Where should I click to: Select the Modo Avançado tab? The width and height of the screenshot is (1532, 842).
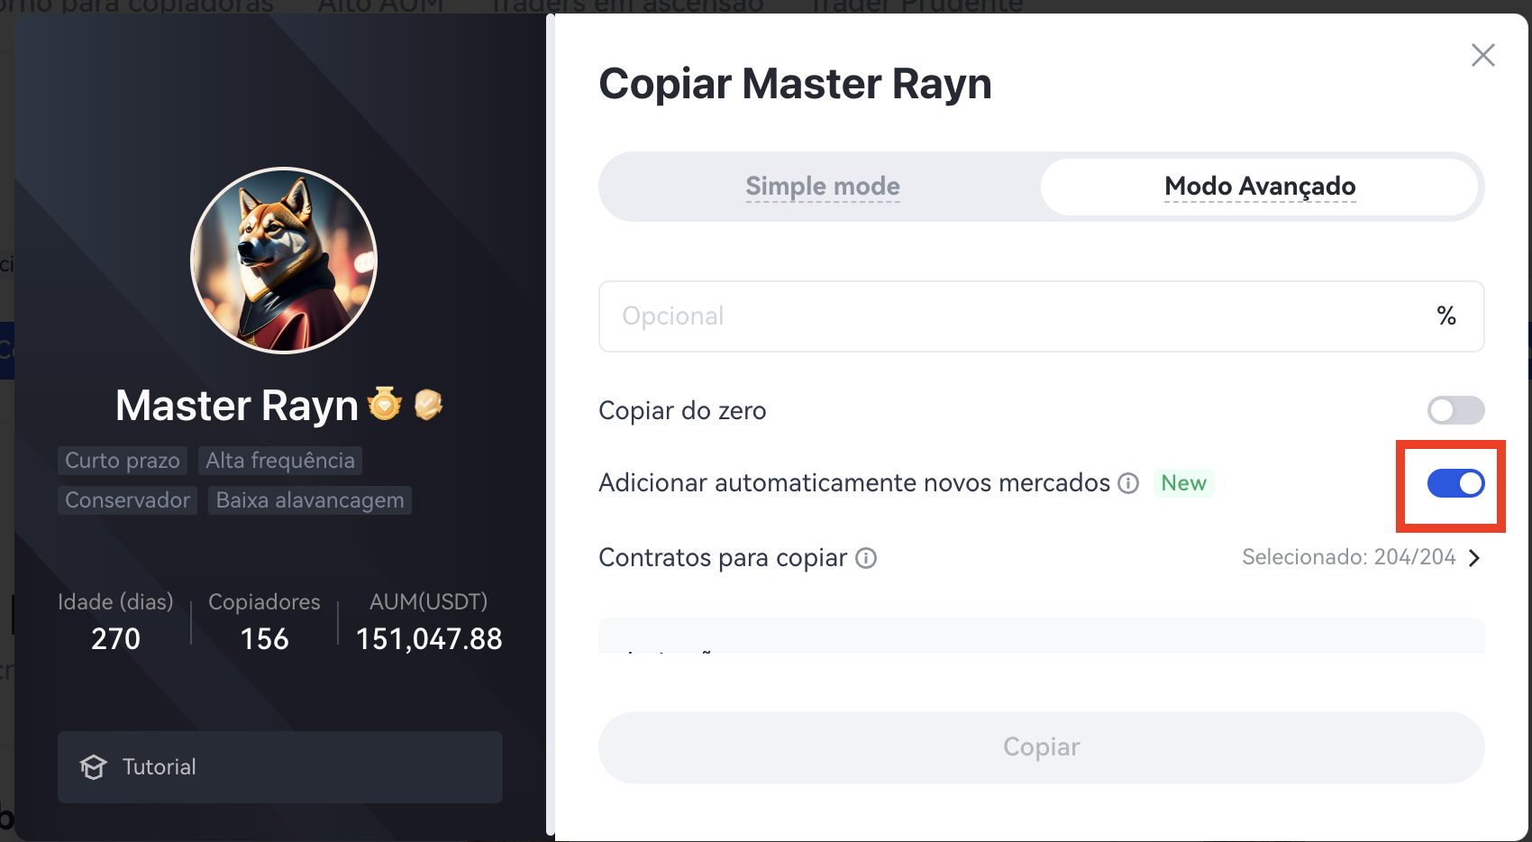[1260, 187]
